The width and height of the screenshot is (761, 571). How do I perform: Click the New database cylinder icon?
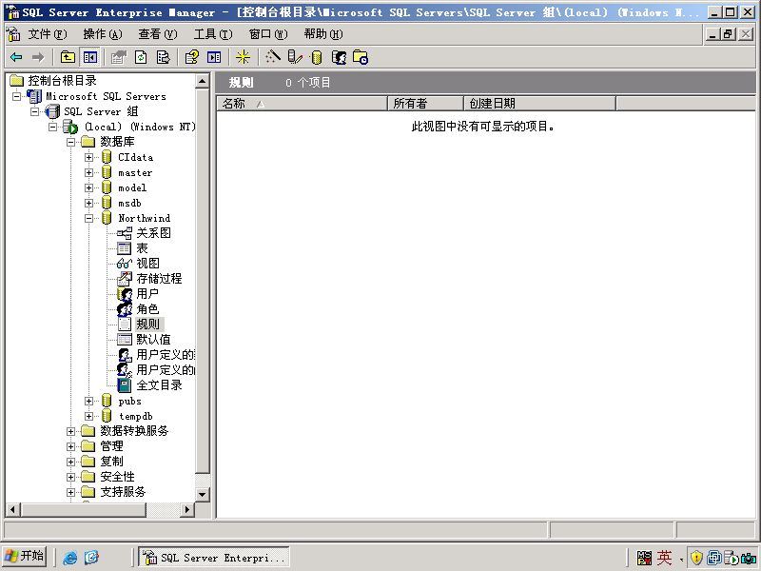click(317, 57)
